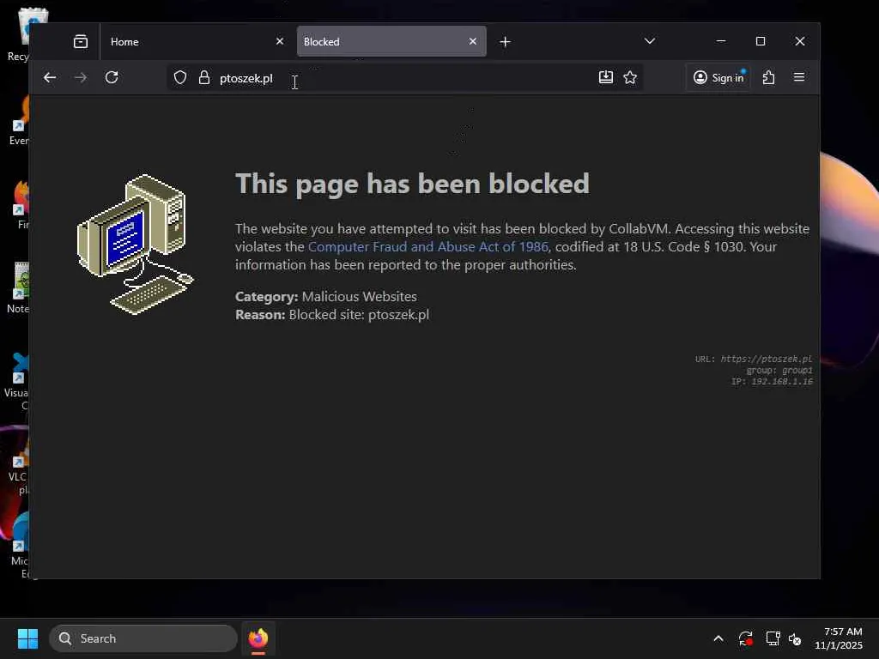
Task: Click the ptoszek.pl address bar field
Action: (405, 77)
